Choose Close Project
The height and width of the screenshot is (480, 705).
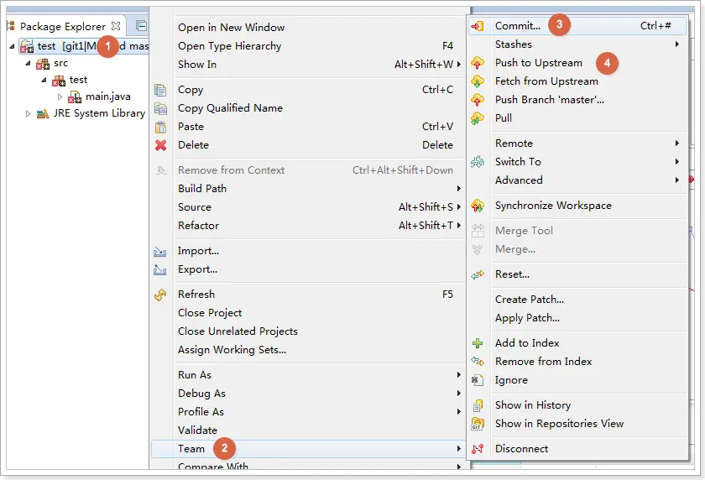pyautogui.click(x=308, y=313)
